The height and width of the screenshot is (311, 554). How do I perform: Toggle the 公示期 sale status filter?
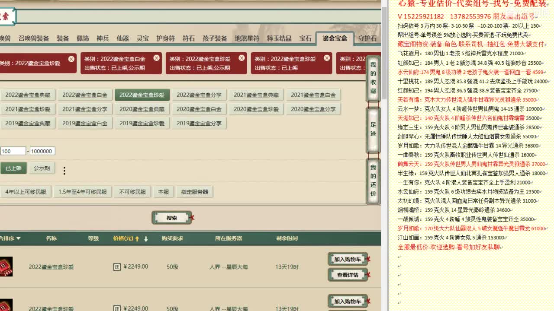[42, 168]
